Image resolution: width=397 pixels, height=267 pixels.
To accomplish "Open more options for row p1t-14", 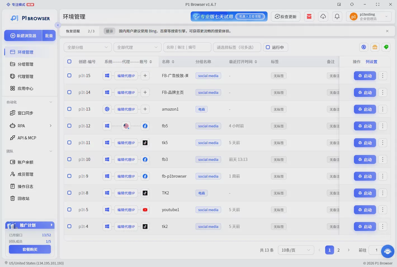I will [383, 92].
